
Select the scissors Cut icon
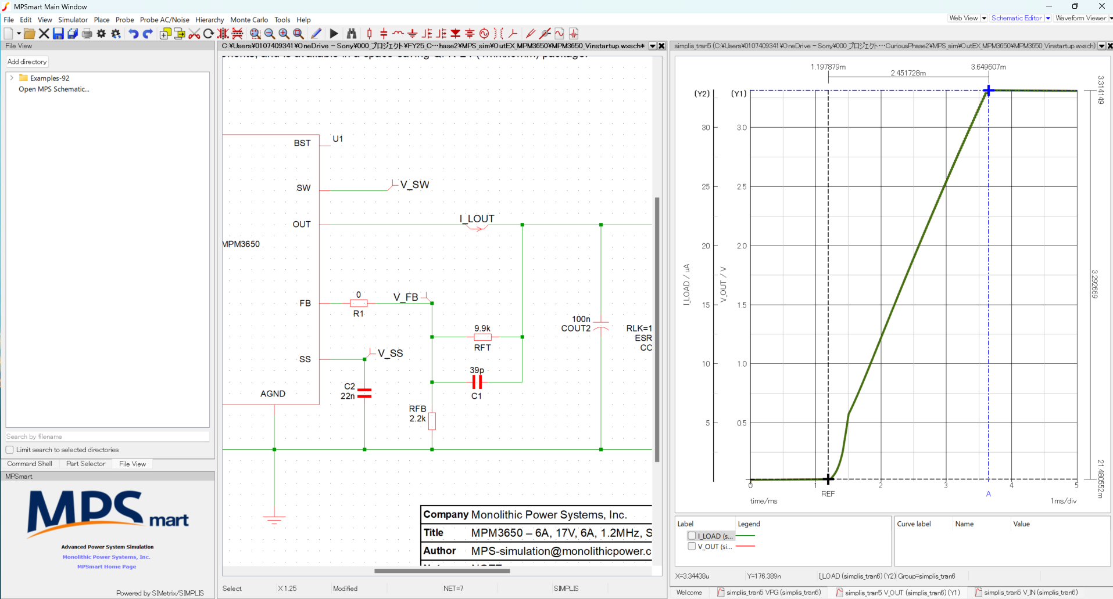tap(194, 34)
